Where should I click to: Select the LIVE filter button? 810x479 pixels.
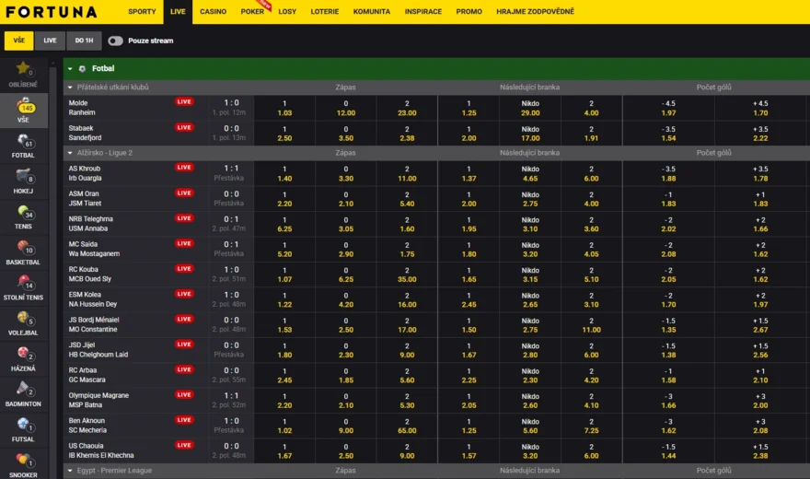(50, 41)
